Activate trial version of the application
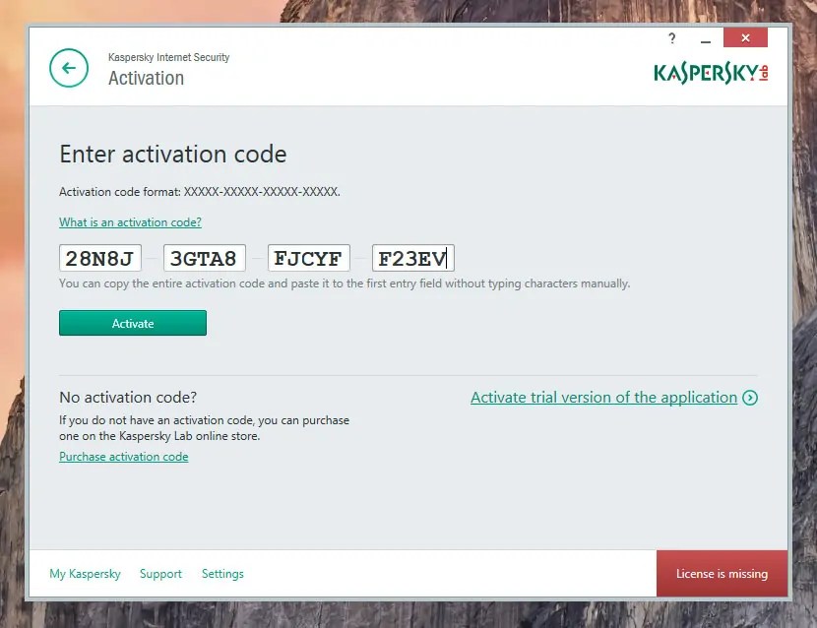The height and width of the screenshot is (628, 817). 604,397
